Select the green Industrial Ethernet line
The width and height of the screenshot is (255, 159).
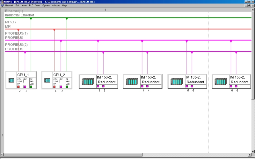[x=127, y=17]
